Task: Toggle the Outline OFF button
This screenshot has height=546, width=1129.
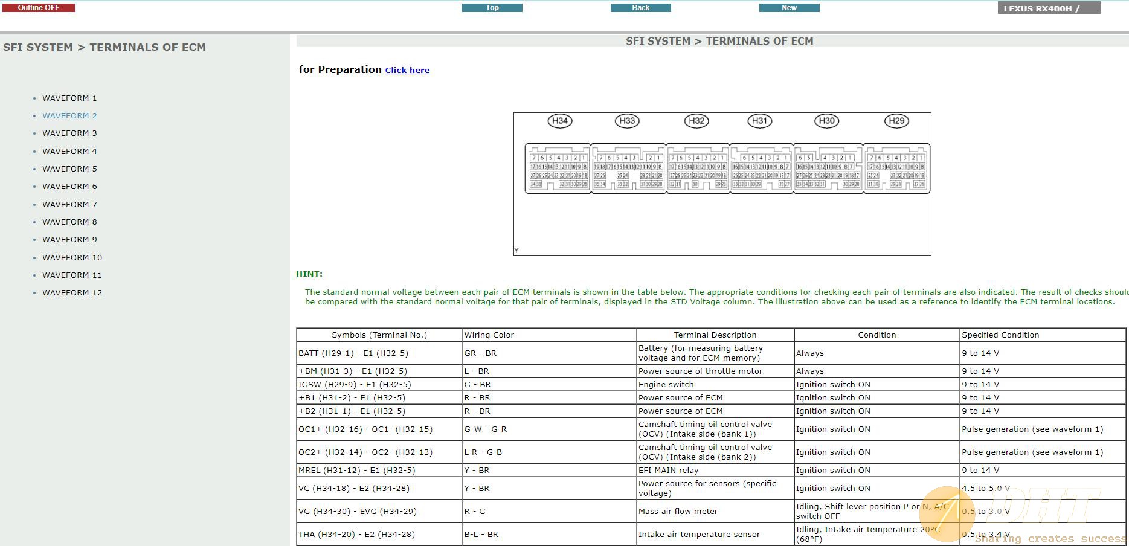Action: click(39, 8)
